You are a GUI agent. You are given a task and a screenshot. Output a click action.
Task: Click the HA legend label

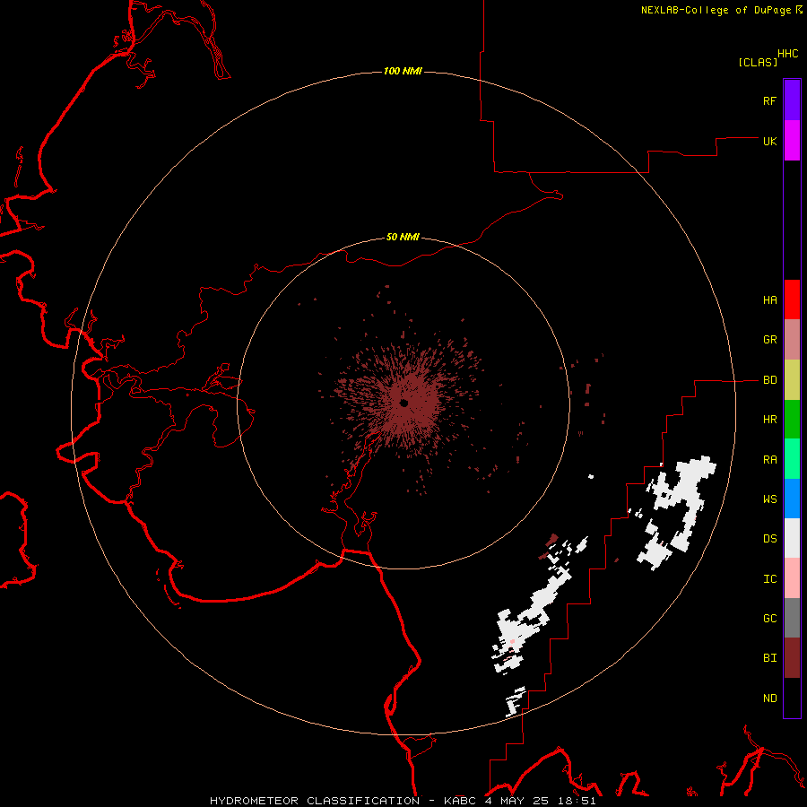click(x=770, y=300)
